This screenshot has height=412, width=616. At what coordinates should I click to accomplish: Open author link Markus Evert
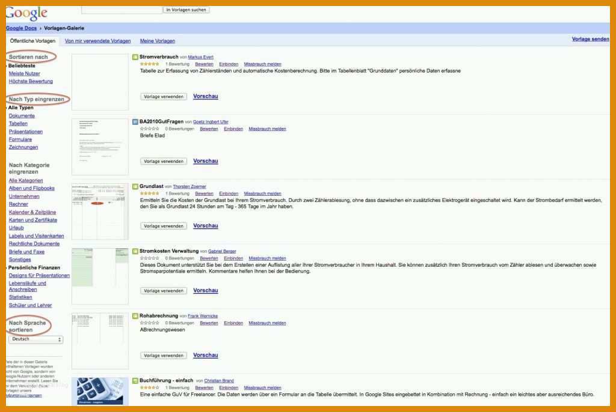pyautogui.click(x=200, y=57)
